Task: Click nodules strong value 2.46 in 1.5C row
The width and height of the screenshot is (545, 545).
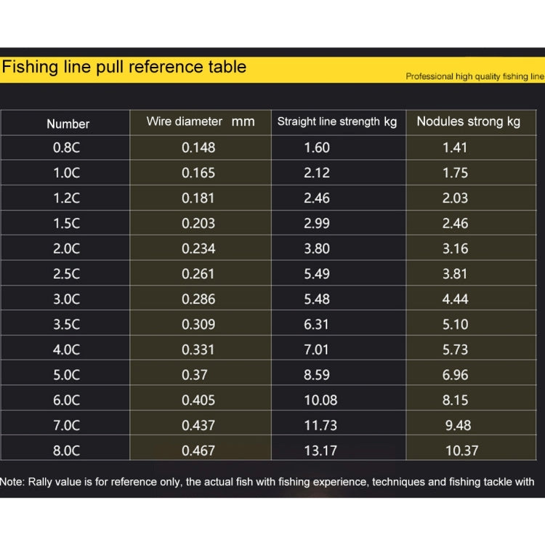Action: click(x=456, y=223)
